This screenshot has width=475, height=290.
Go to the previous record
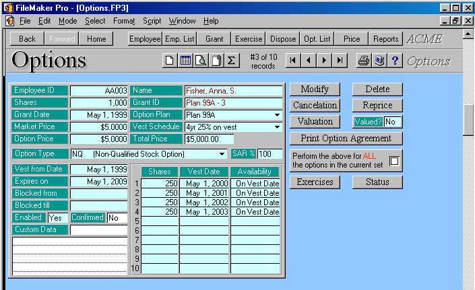pos(309,60)
